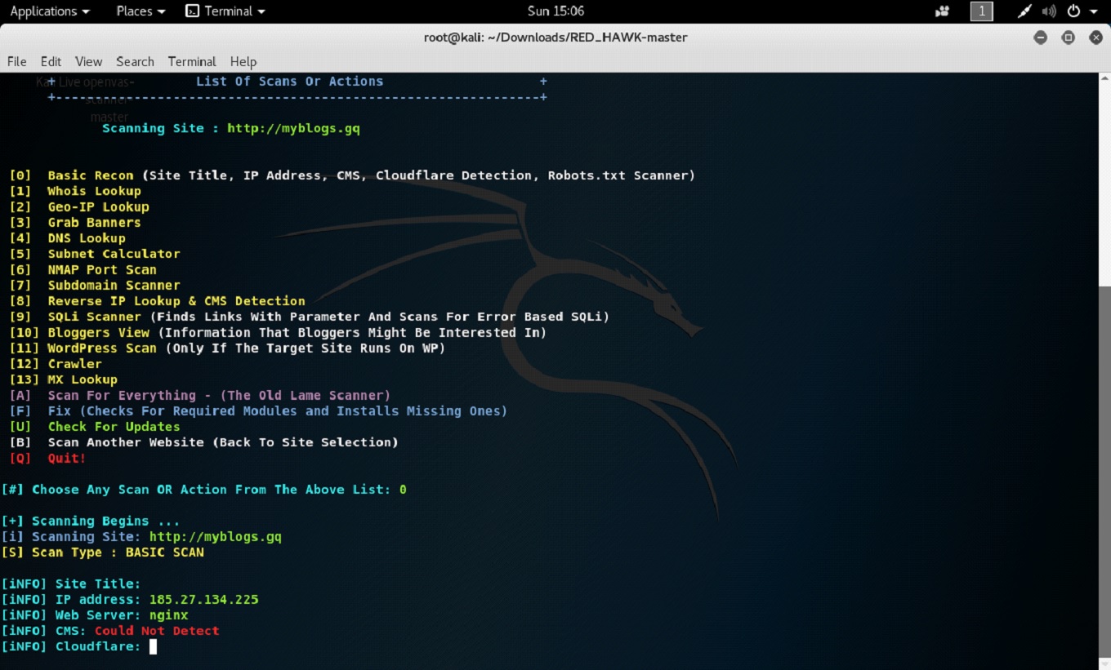Viewport: 1111px width, 670px height.
Task: Click the 'Site Title:' info line
Action: click(x=71, y=583)
